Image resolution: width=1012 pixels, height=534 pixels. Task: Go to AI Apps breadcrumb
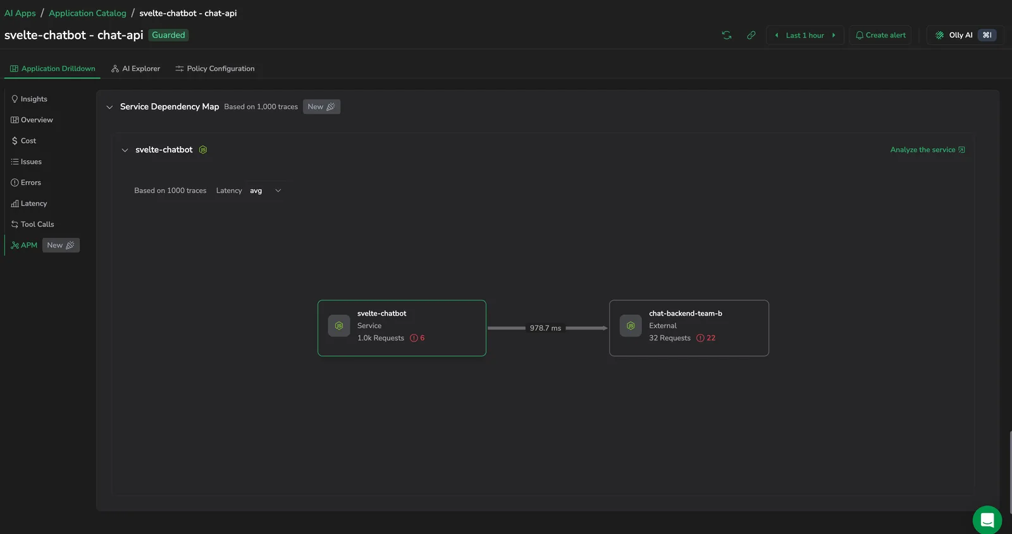20,13
